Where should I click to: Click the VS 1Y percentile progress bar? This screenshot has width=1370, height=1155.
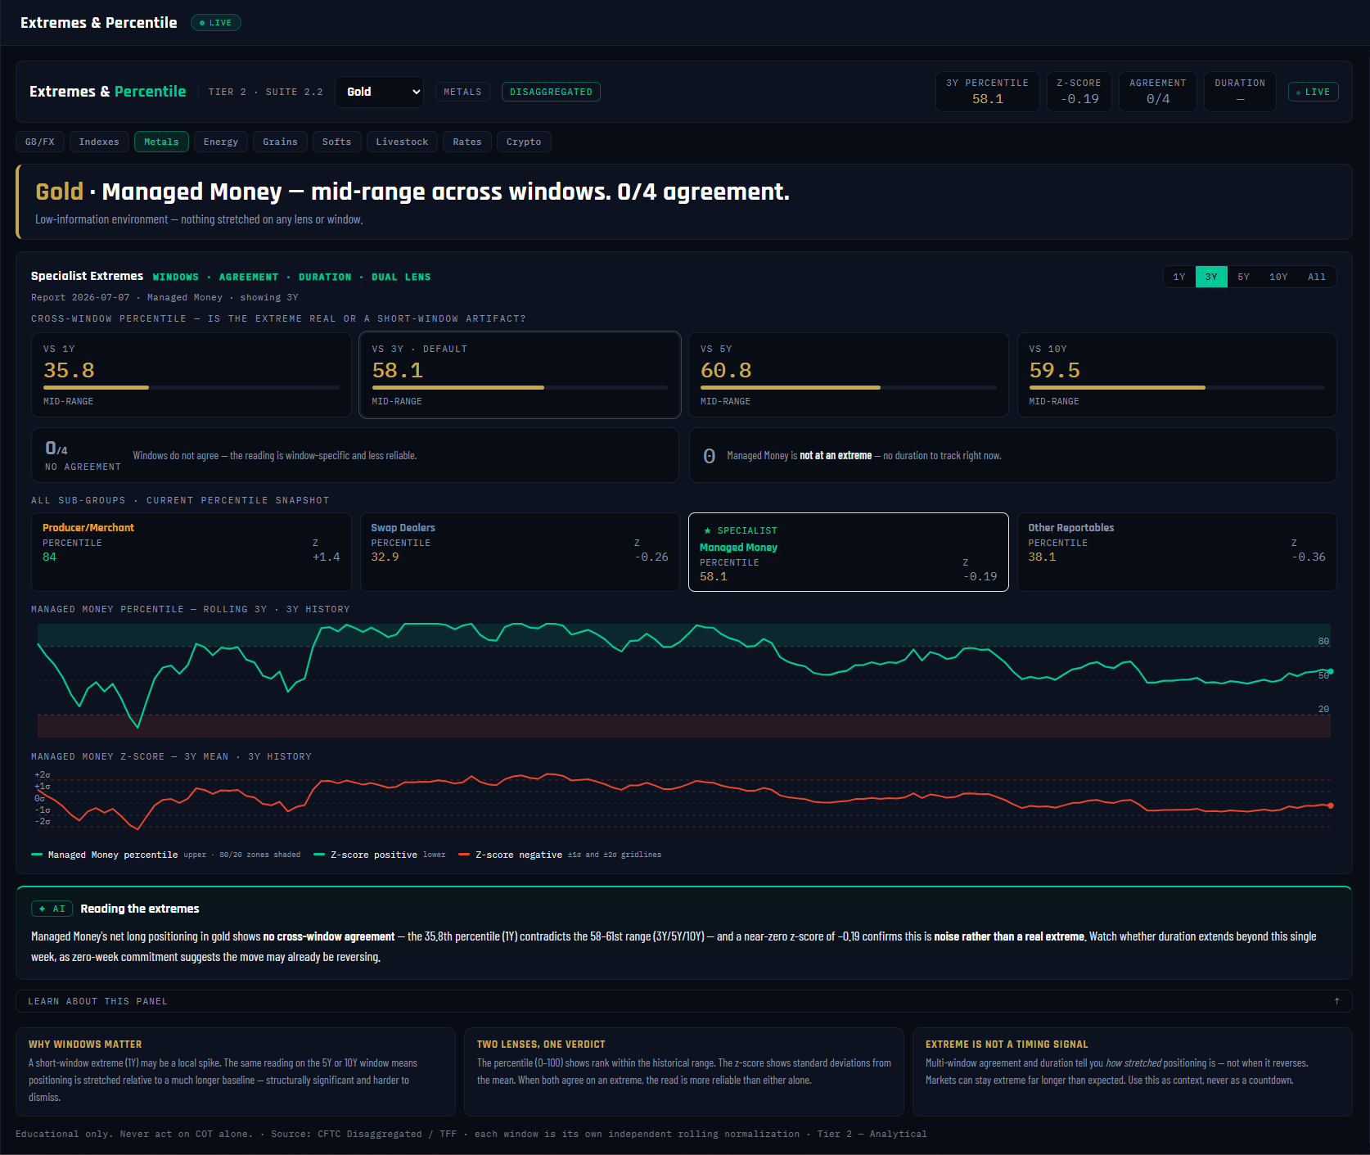(x=191, y=387)
